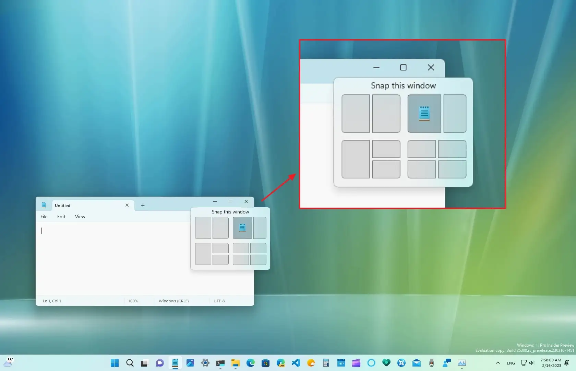Open Notepad from the taskbar
Screen dimensions: 576x371
point(175,363)
